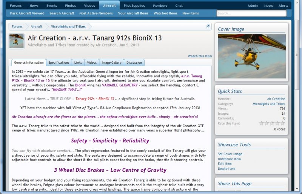Click Set Cover Image

click(230, 154)
